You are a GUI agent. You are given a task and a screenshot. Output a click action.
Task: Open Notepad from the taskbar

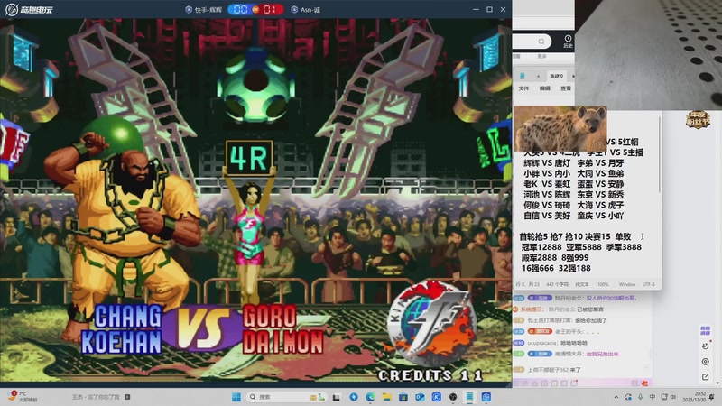(469, 397)
